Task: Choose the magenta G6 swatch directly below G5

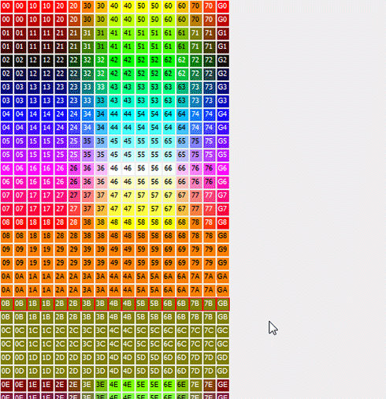Action: [x=222, y=169]
